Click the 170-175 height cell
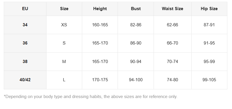The image size is (232, 109). 100,80
